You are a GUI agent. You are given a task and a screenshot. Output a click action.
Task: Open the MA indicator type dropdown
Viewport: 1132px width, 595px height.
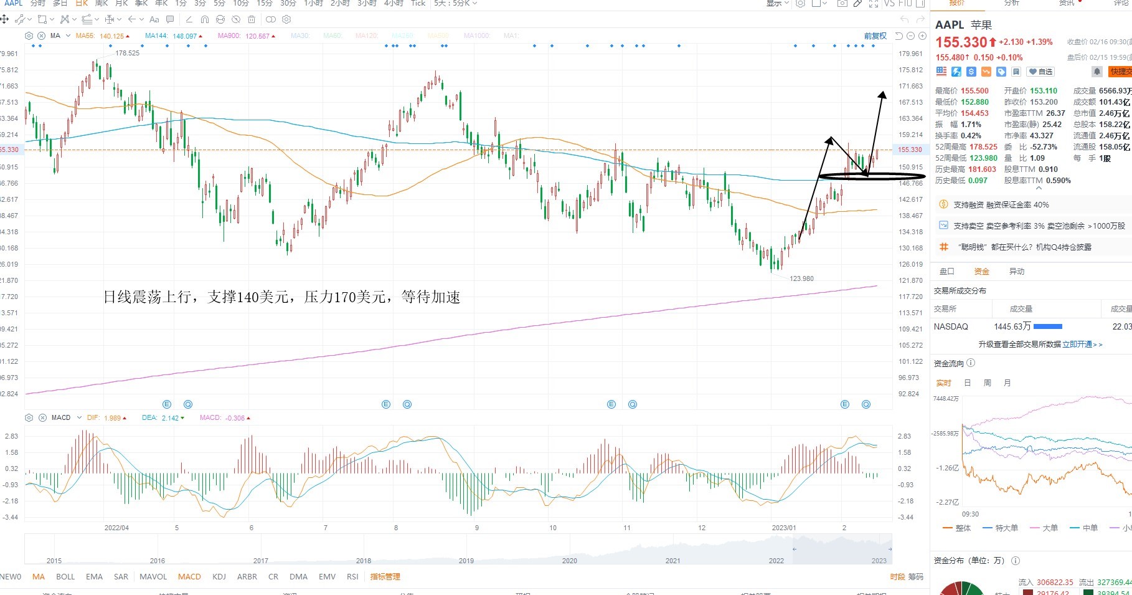pos(68,36)
